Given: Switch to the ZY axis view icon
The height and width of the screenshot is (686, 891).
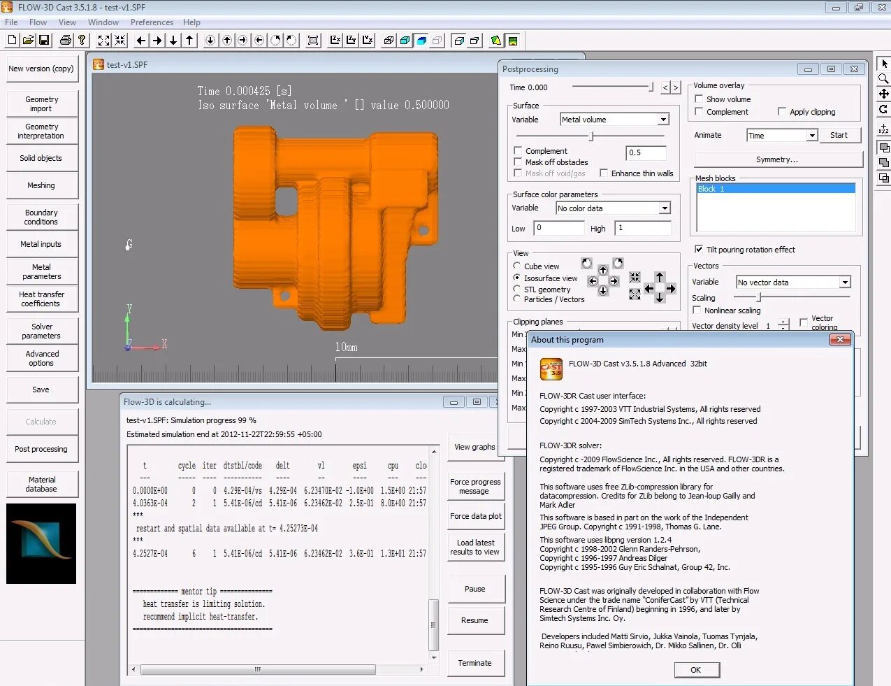Looking at the screenshot, I should (351, 41).
